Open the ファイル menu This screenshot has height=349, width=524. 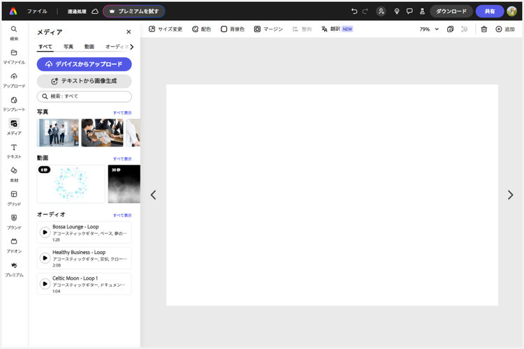tap(37, 11)
